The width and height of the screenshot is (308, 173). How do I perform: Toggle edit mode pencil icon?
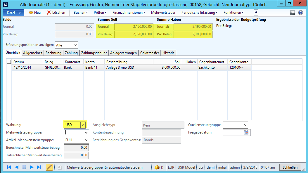coord(49,167)
